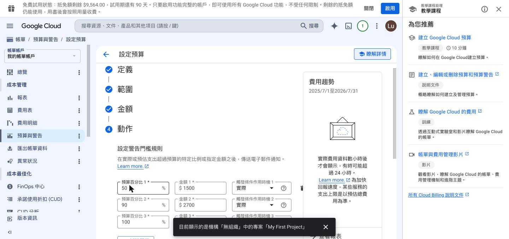This screenshot has height=239, width=509.
Task: Open more options for 異常狀況
Action: (x=79, y=161)
